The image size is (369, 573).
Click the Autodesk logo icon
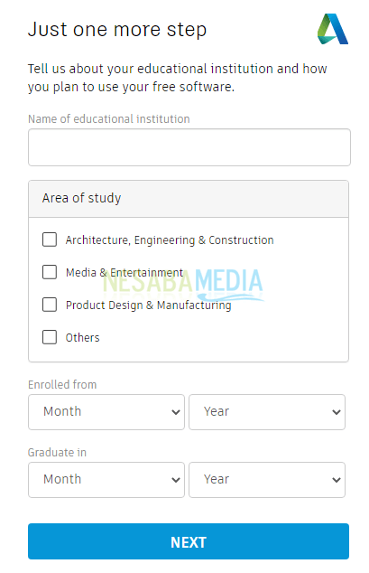(333, 29)
